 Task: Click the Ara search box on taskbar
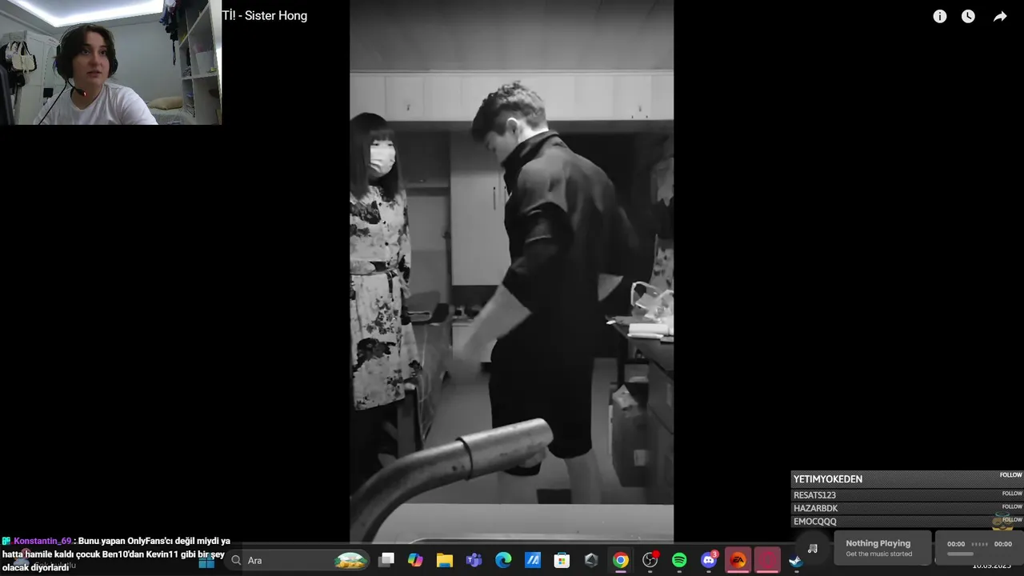[296, 560]
